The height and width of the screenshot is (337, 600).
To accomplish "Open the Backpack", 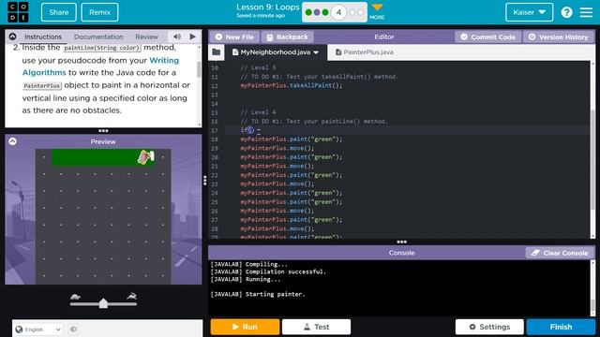I will (287, 37).
